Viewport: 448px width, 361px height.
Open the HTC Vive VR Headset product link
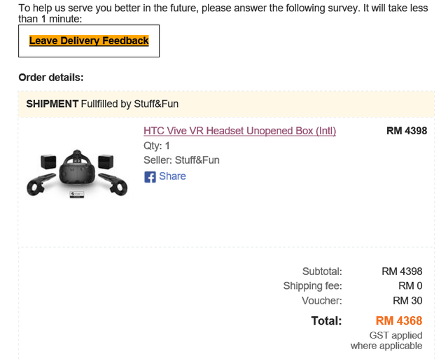(239, 131)
